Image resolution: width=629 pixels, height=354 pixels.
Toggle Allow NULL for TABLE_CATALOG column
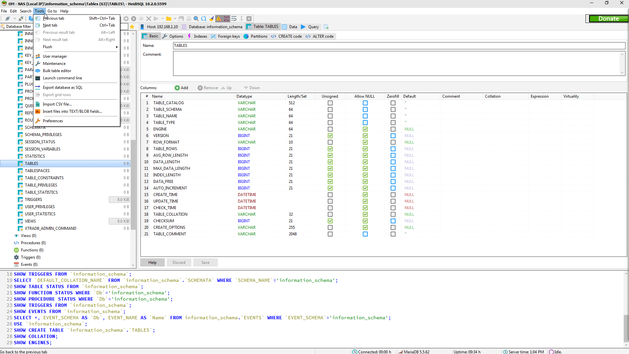[365, 103]
